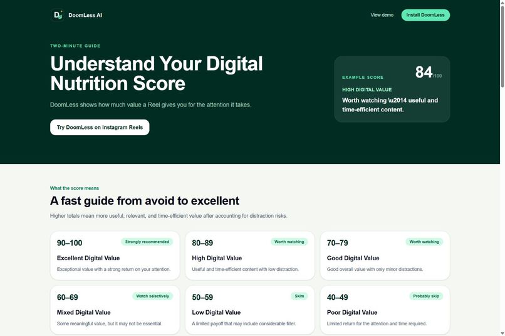Click the page vertical scrollbar thumb
The width and height of the screenshot is (505, 336).
click(502, 46)
